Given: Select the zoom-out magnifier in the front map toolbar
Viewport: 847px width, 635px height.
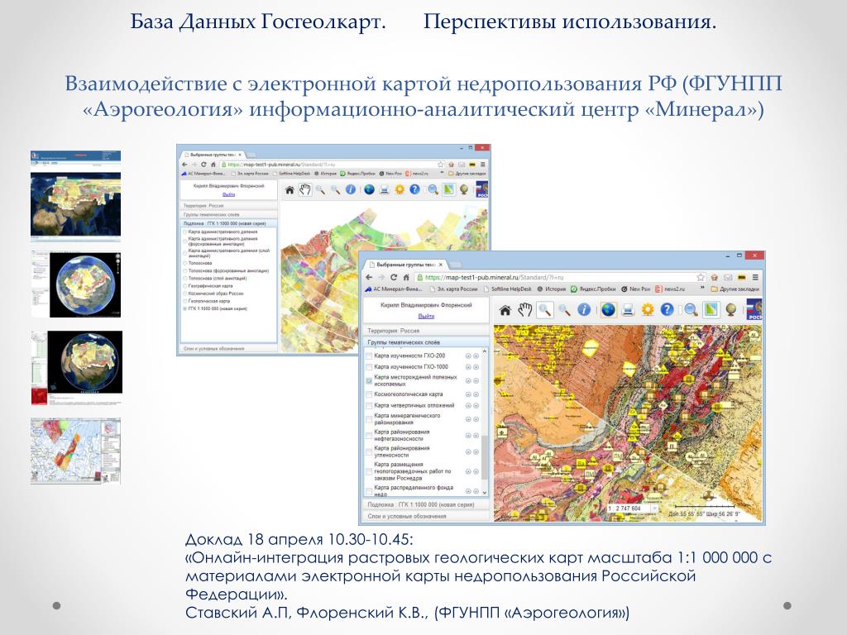Looking at the screenshot, I should pos(564,310).
